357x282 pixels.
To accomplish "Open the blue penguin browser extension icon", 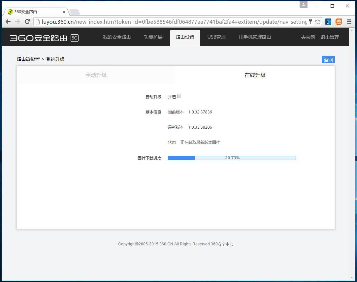I will pos(328,21).
